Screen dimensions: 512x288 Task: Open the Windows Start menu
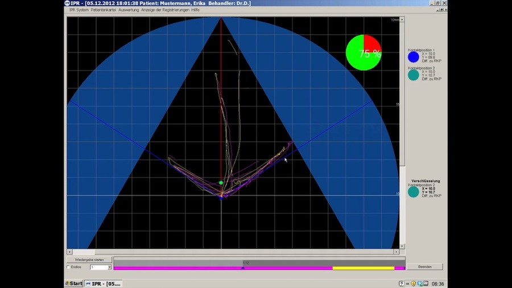point(74,283)
